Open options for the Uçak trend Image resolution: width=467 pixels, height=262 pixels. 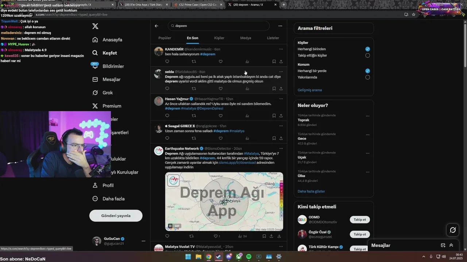(x=367, y=154)
